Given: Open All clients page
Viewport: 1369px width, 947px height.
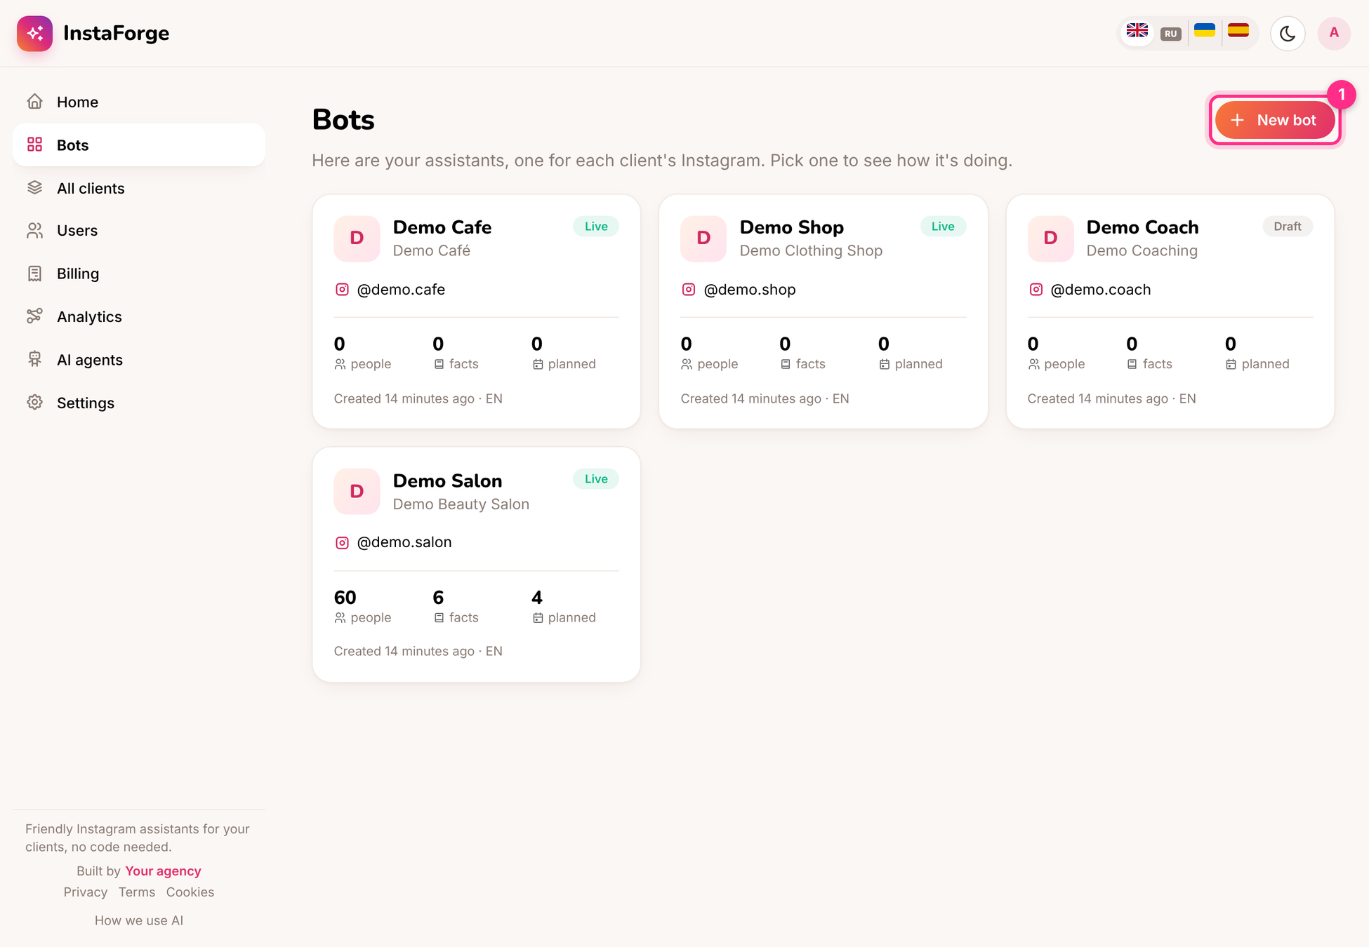Looking at the screenshot, I should (x=139, y=188).
